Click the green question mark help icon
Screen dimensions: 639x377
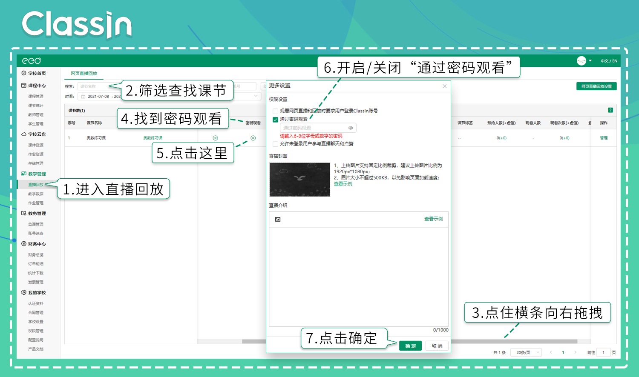coord(610,110)
